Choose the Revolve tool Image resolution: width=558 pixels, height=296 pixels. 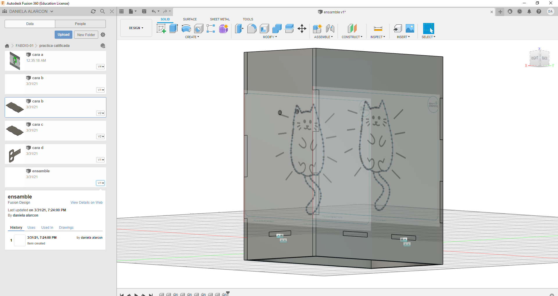coord(186,29)
